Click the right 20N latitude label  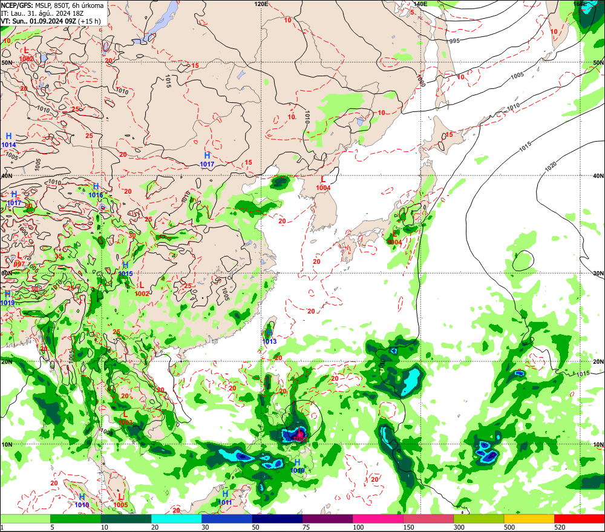(x=598, y=361)
